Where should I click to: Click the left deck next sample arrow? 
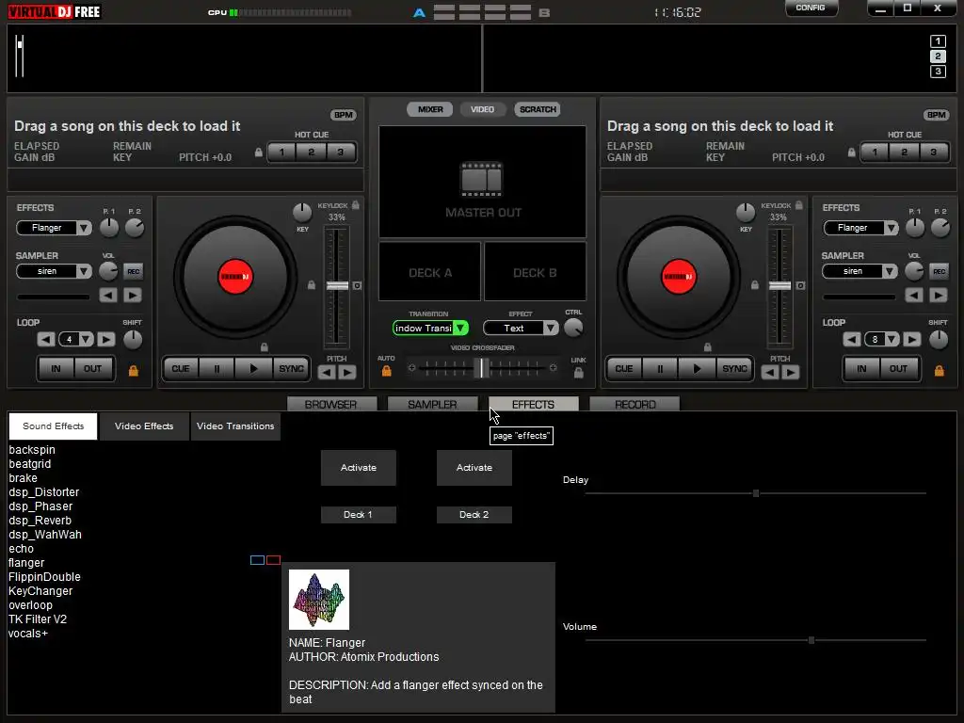[x=132, y=296]
